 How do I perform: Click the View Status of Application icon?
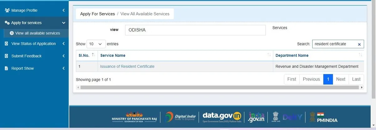7,44
